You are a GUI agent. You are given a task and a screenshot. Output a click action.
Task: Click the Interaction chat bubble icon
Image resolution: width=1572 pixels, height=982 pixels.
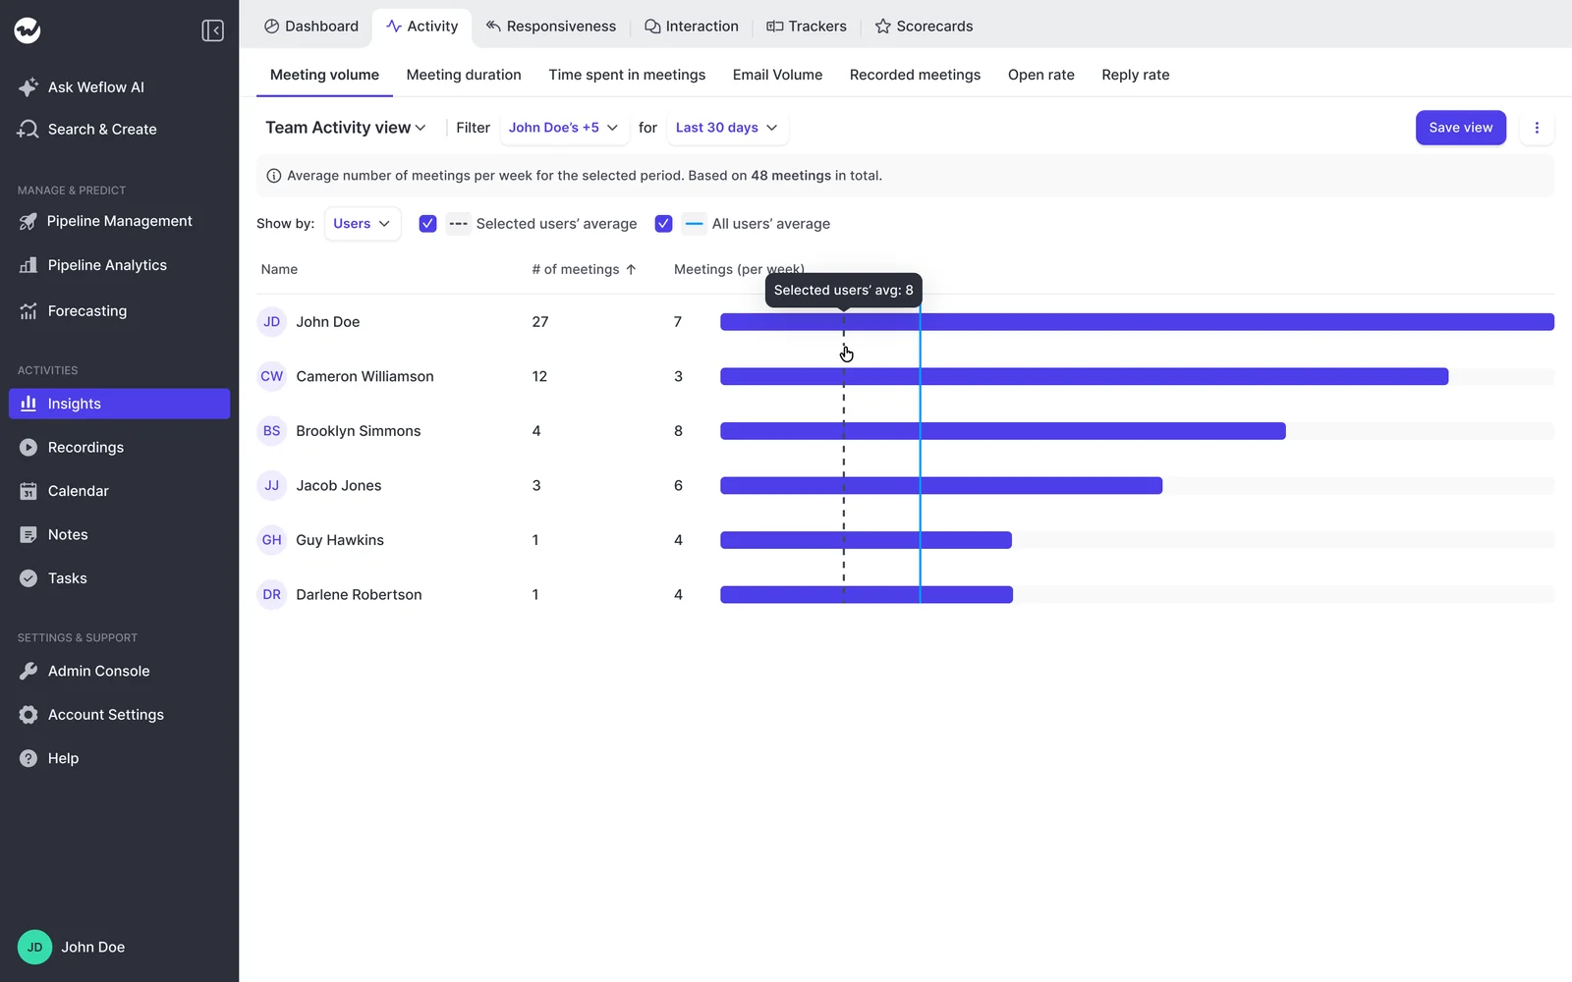coord(652,27)
